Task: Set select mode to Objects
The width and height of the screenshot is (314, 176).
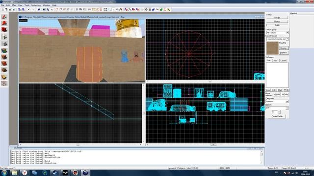Action: 277,22
